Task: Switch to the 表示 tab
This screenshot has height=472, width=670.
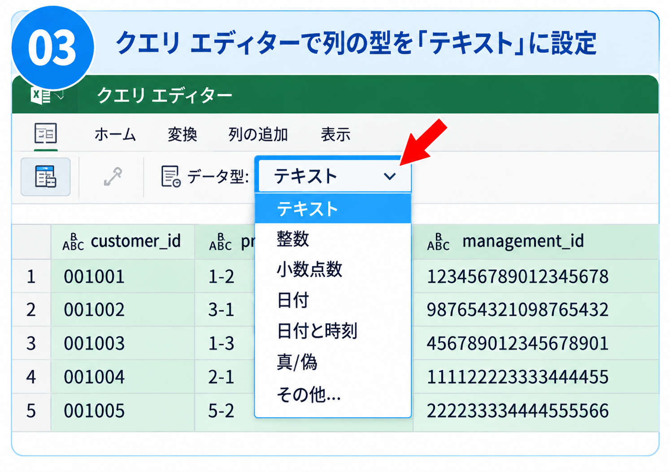Action: click(335, 134)
